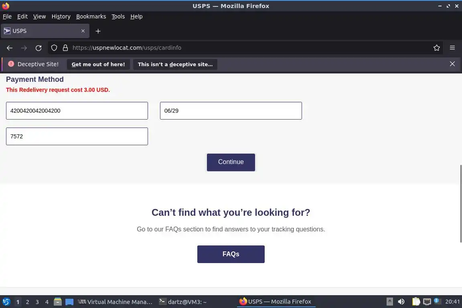Close the USPS tab

(83, 31)
